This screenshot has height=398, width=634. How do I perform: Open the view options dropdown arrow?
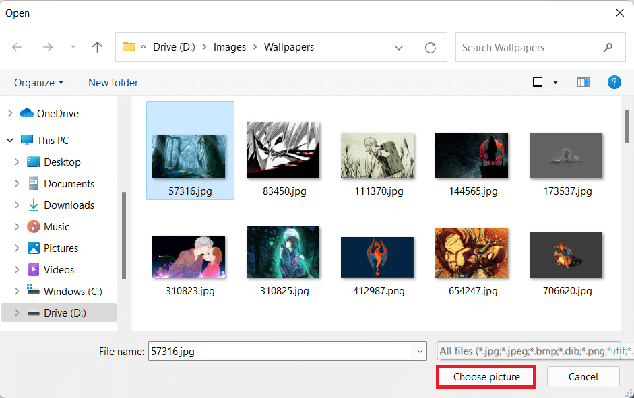[556, 82]
